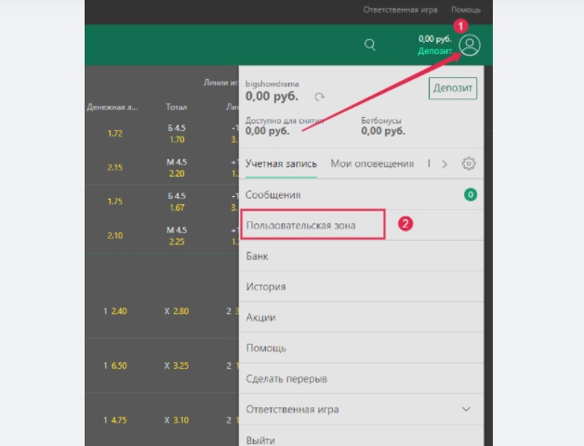Open the Банк menu item
Viewport: 584px width, 446px height.
coord(361,256)
